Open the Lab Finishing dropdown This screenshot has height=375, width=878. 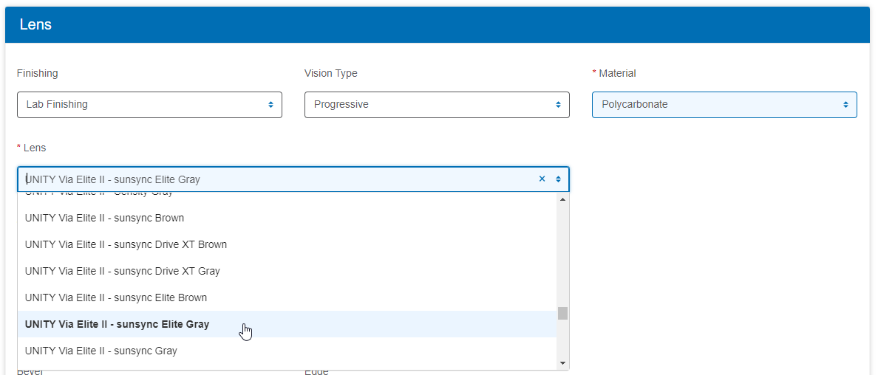click(x=149, y=105)
